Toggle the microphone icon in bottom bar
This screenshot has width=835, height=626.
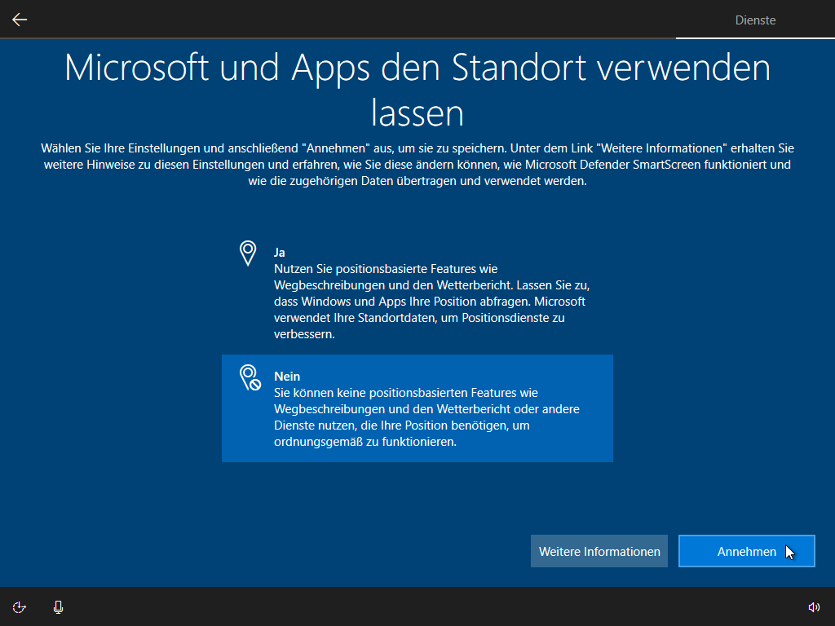tap(58, 606)
